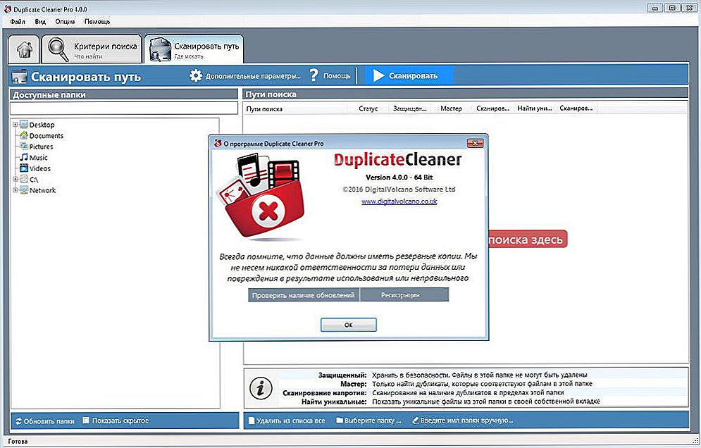Click Сканировать to start scanning
Screen dimensions: 701x448
[409, 75]
